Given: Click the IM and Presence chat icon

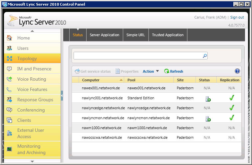Looking at the screenshot, I should click(x=9, y=69).
